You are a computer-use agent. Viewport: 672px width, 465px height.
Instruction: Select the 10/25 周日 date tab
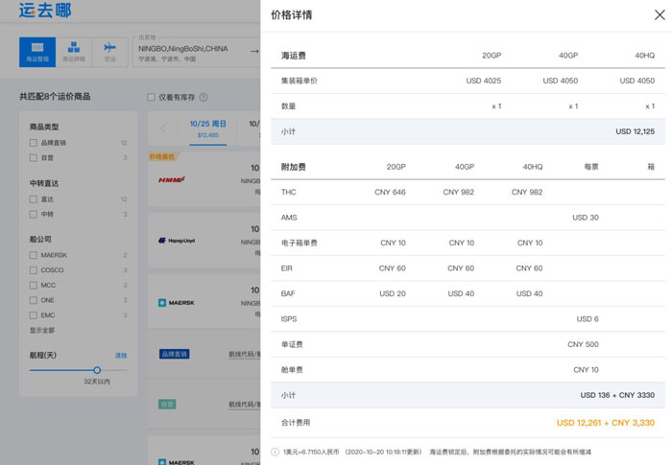tap(207, 128)
